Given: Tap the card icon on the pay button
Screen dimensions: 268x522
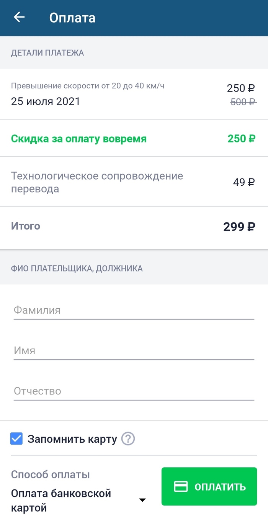Looking at the screenshot, I should tap(181, 486).
